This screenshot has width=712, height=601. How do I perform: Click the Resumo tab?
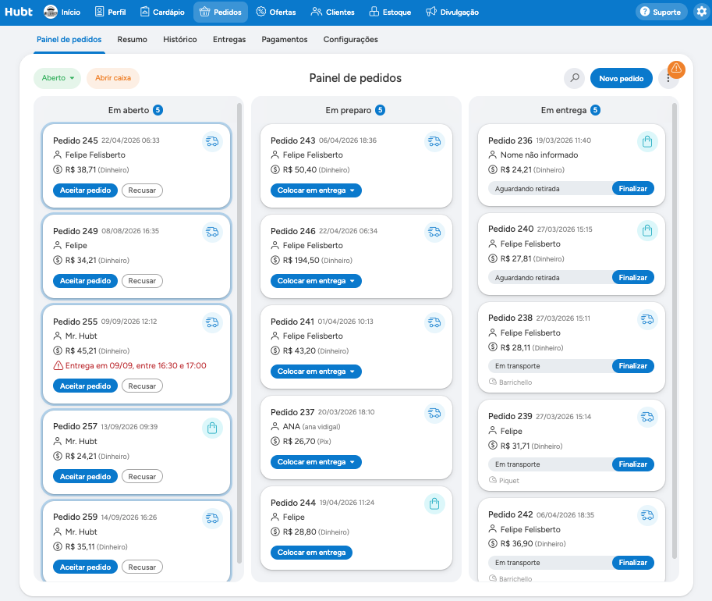pyautogui.click(x=132, y=40)
